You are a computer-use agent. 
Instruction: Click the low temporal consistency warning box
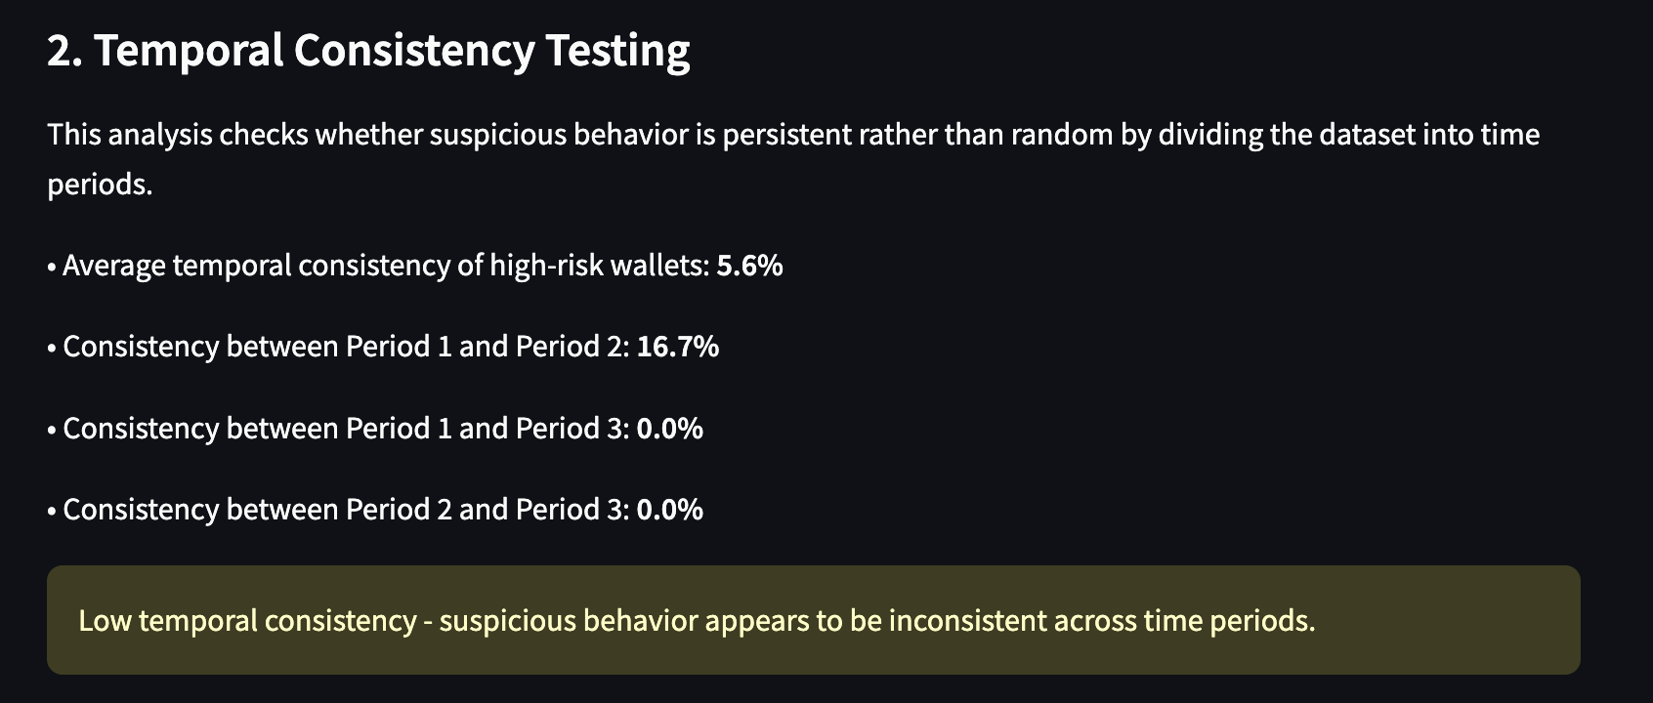coord(813,620)
